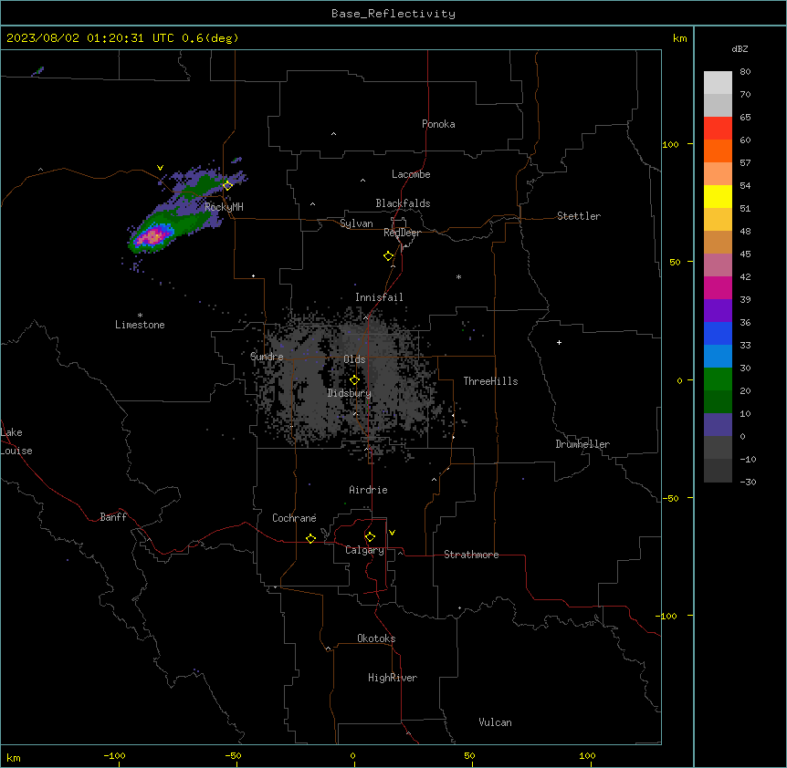Click the Calgary city label
Viewport: 787px width, 768px height.
click(x=364, y=550)
